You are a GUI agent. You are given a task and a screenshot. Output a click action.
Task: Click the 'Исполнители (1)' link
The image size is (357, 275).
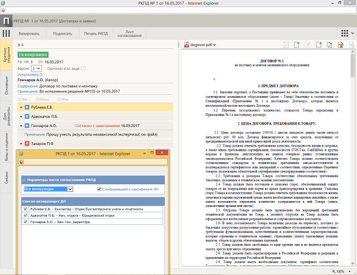click(29, 75)
